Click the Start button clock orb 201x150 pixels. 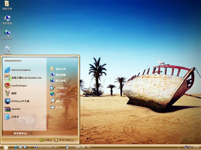click(x=6, y=147)
